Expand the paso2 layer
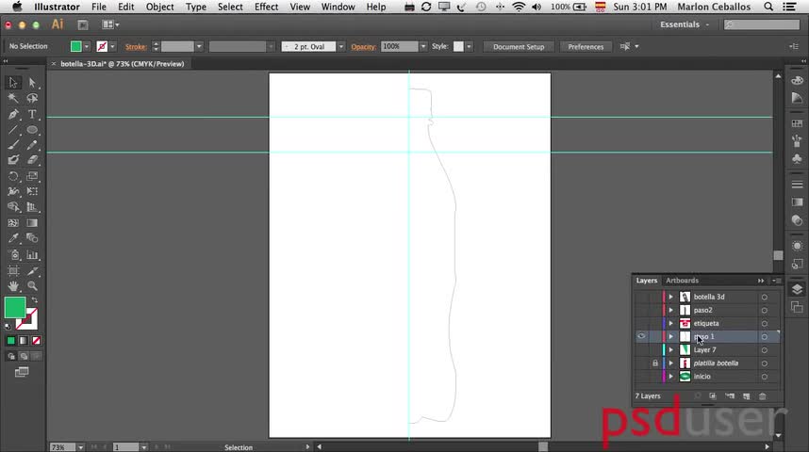Viewport: 809px width, 452px height. pyautogui.click(x=670, y=310)
